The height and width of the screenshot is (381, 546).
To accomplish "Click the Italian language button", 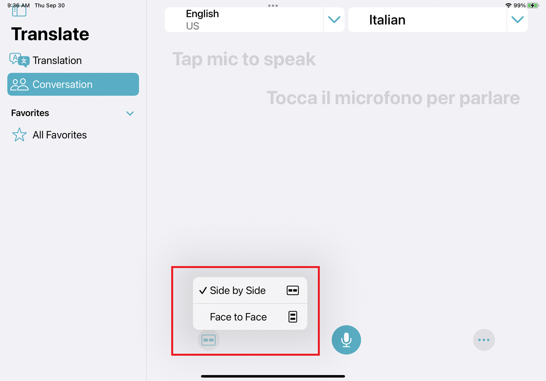I will tap(427, 19).
